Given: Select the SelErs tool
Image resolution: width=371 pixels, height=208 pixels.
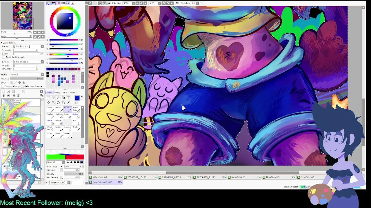Looking at the screenshot, I should click(50, 122).
